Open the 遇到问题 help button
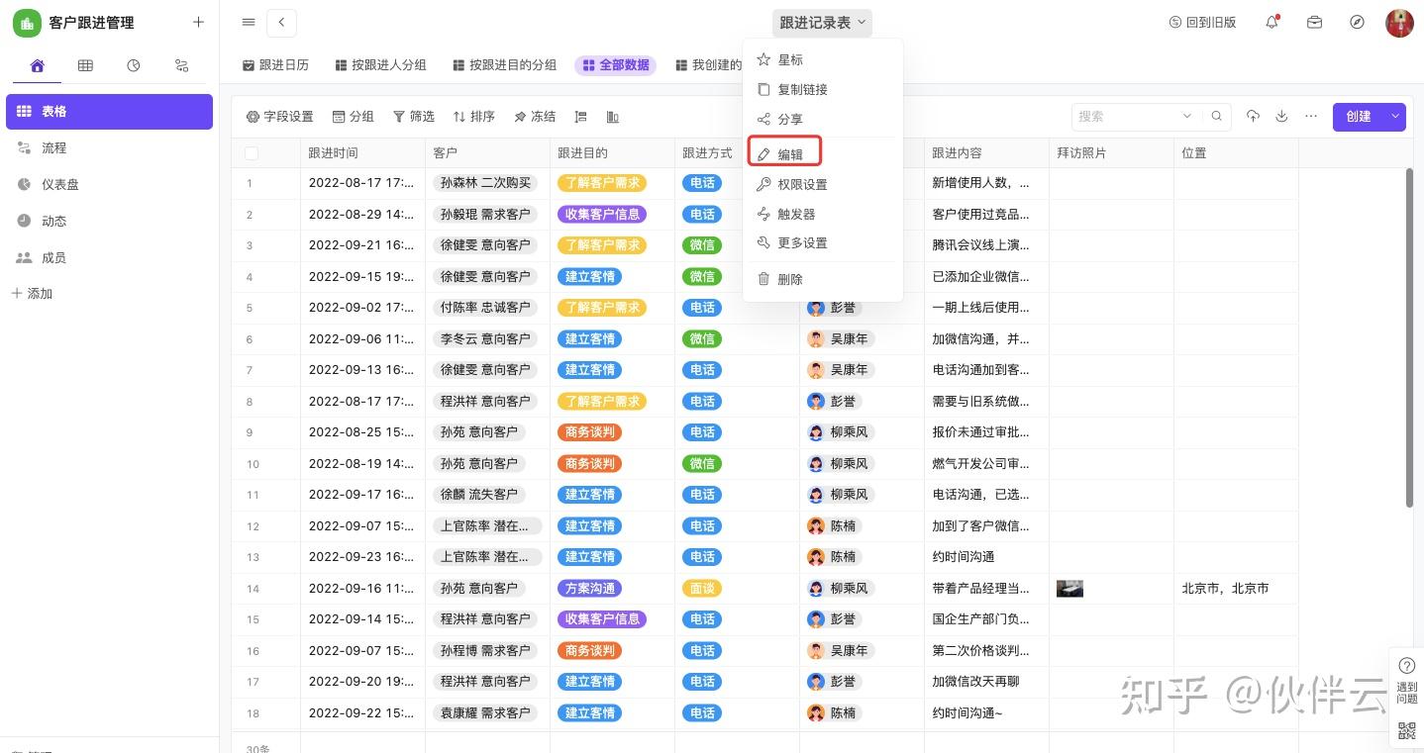This screenshot has height=753, width=1424. coord(1407,679)
